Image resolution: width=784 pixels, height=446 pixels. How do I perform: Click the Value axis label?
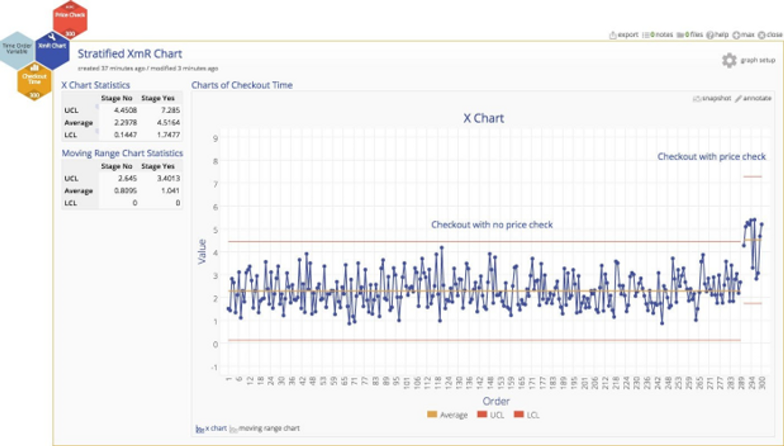click(x=202, y=252)
